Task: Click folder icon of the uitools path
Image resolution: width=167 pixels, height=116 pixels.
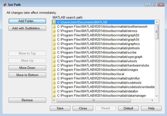Action: (54, 61)
